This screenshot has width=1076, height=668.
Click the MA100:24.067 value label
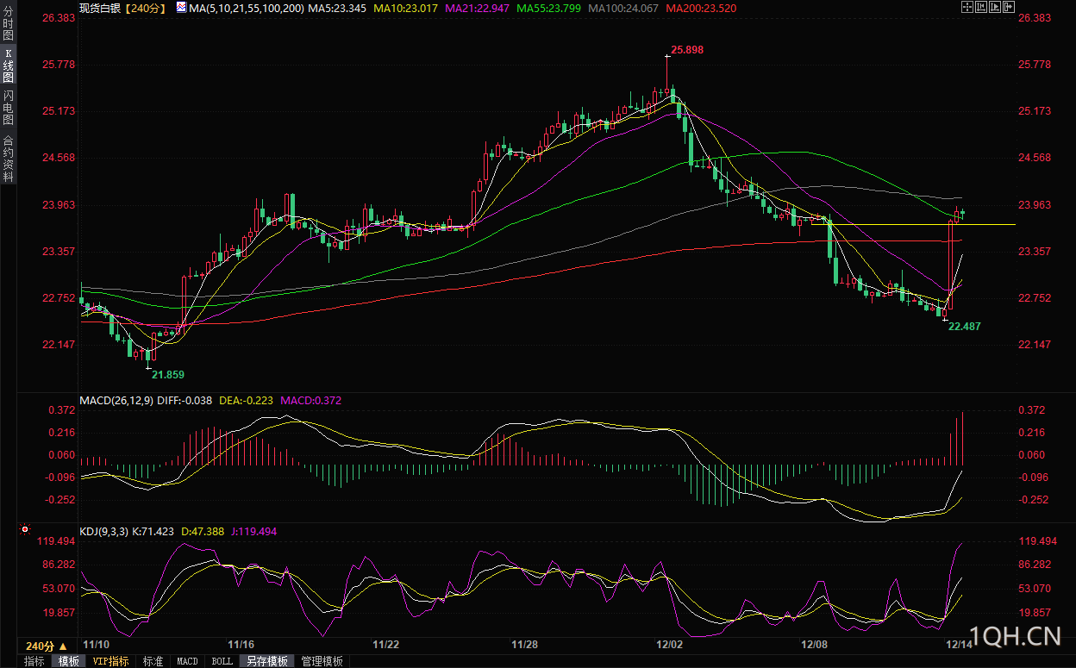point(623,8)
